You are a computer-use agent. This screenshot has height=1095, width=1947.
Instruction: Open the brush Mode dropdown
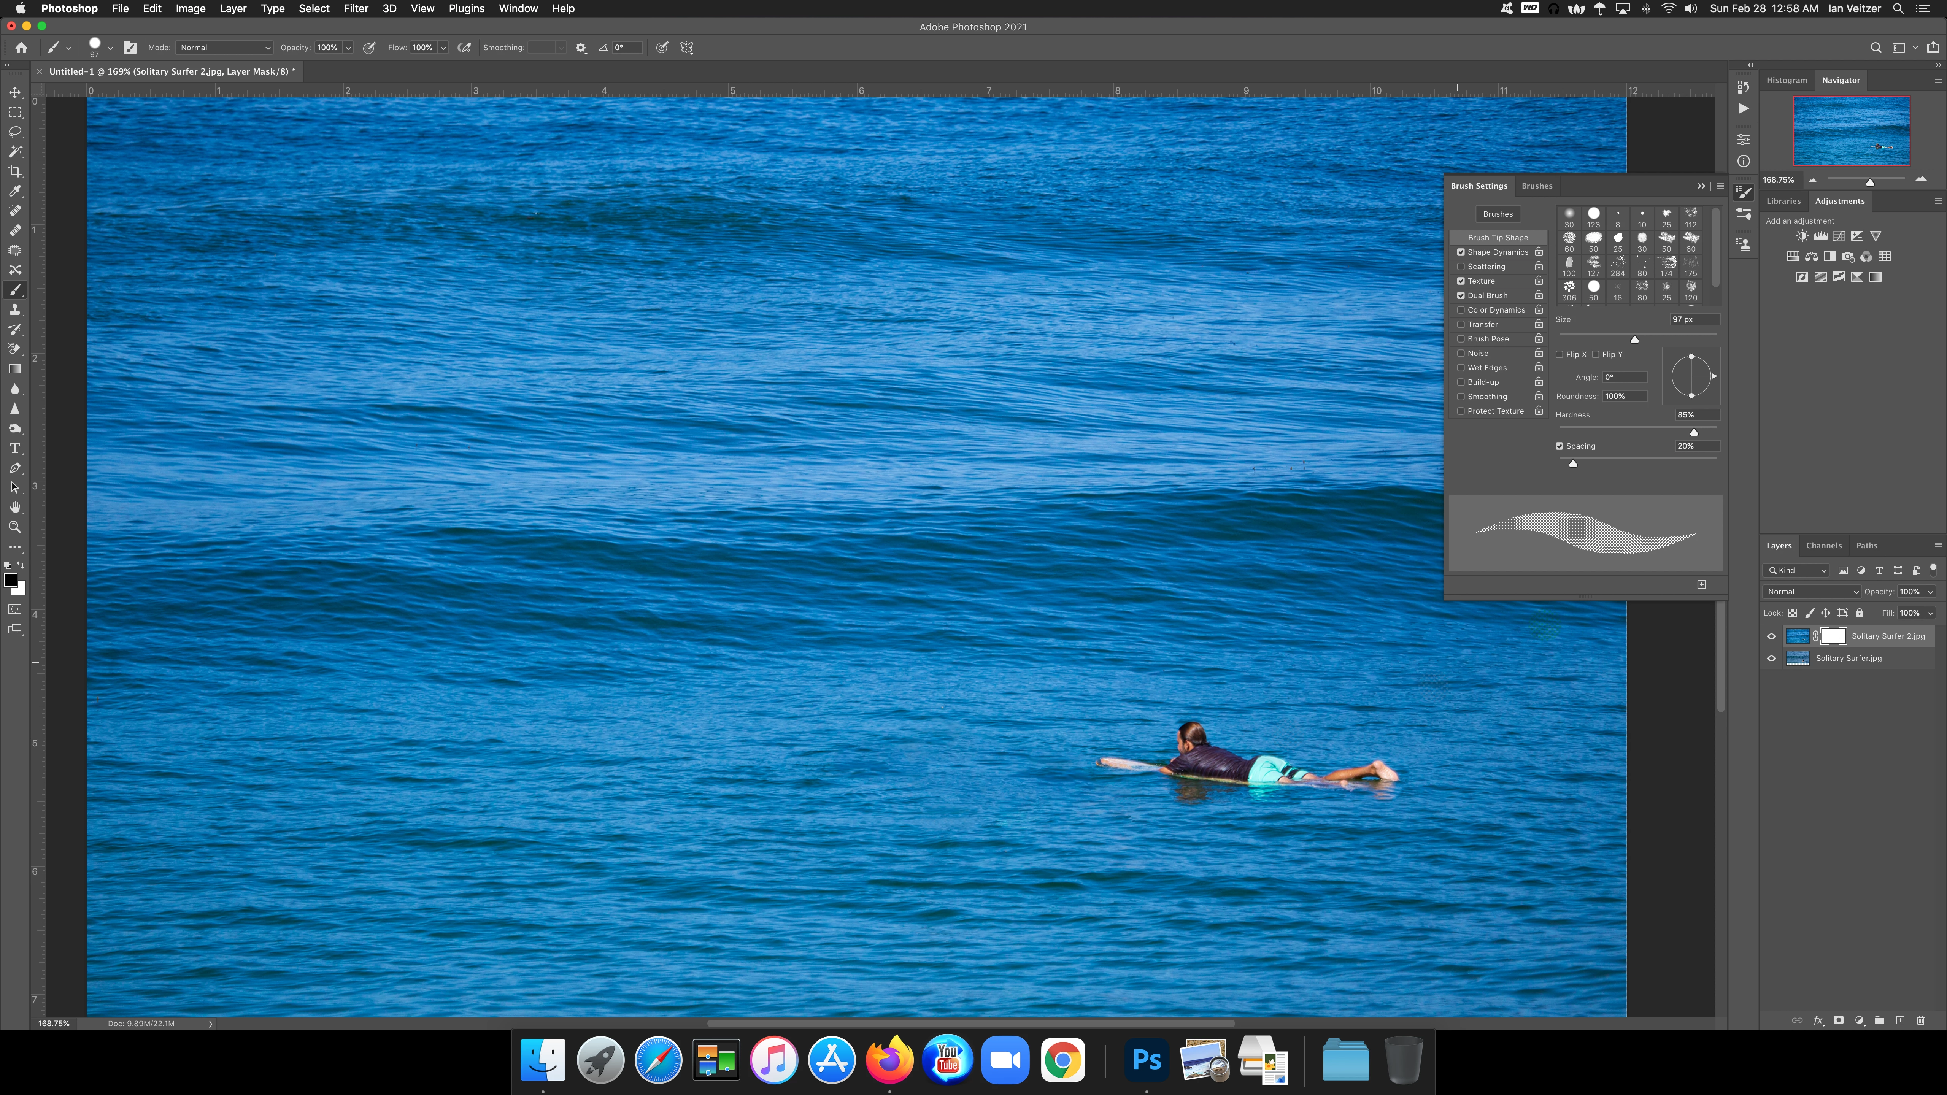point(224,48)
